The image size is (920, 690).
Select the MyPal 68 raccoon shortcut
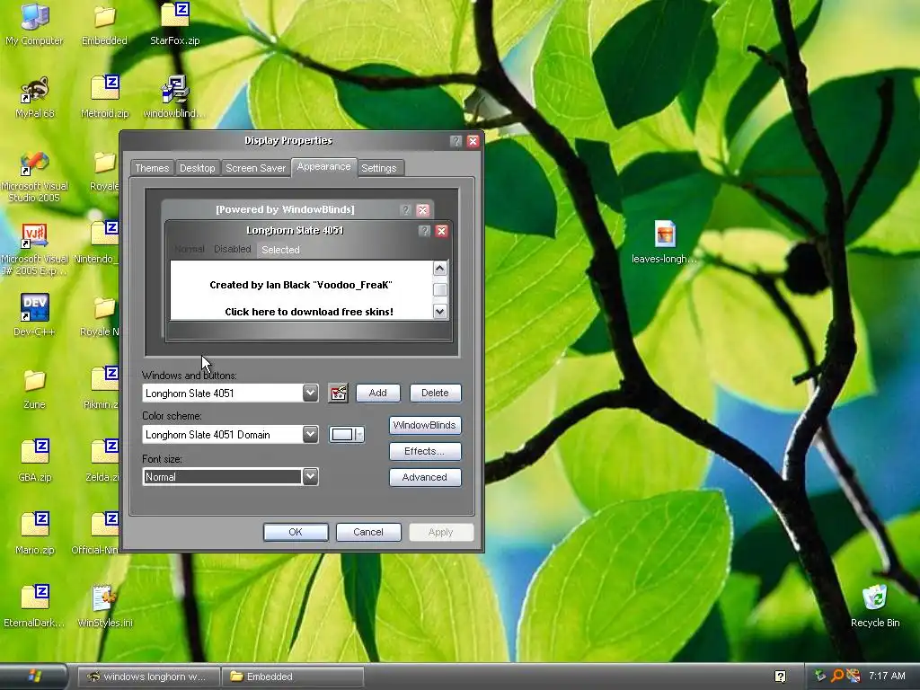(34, 97)
